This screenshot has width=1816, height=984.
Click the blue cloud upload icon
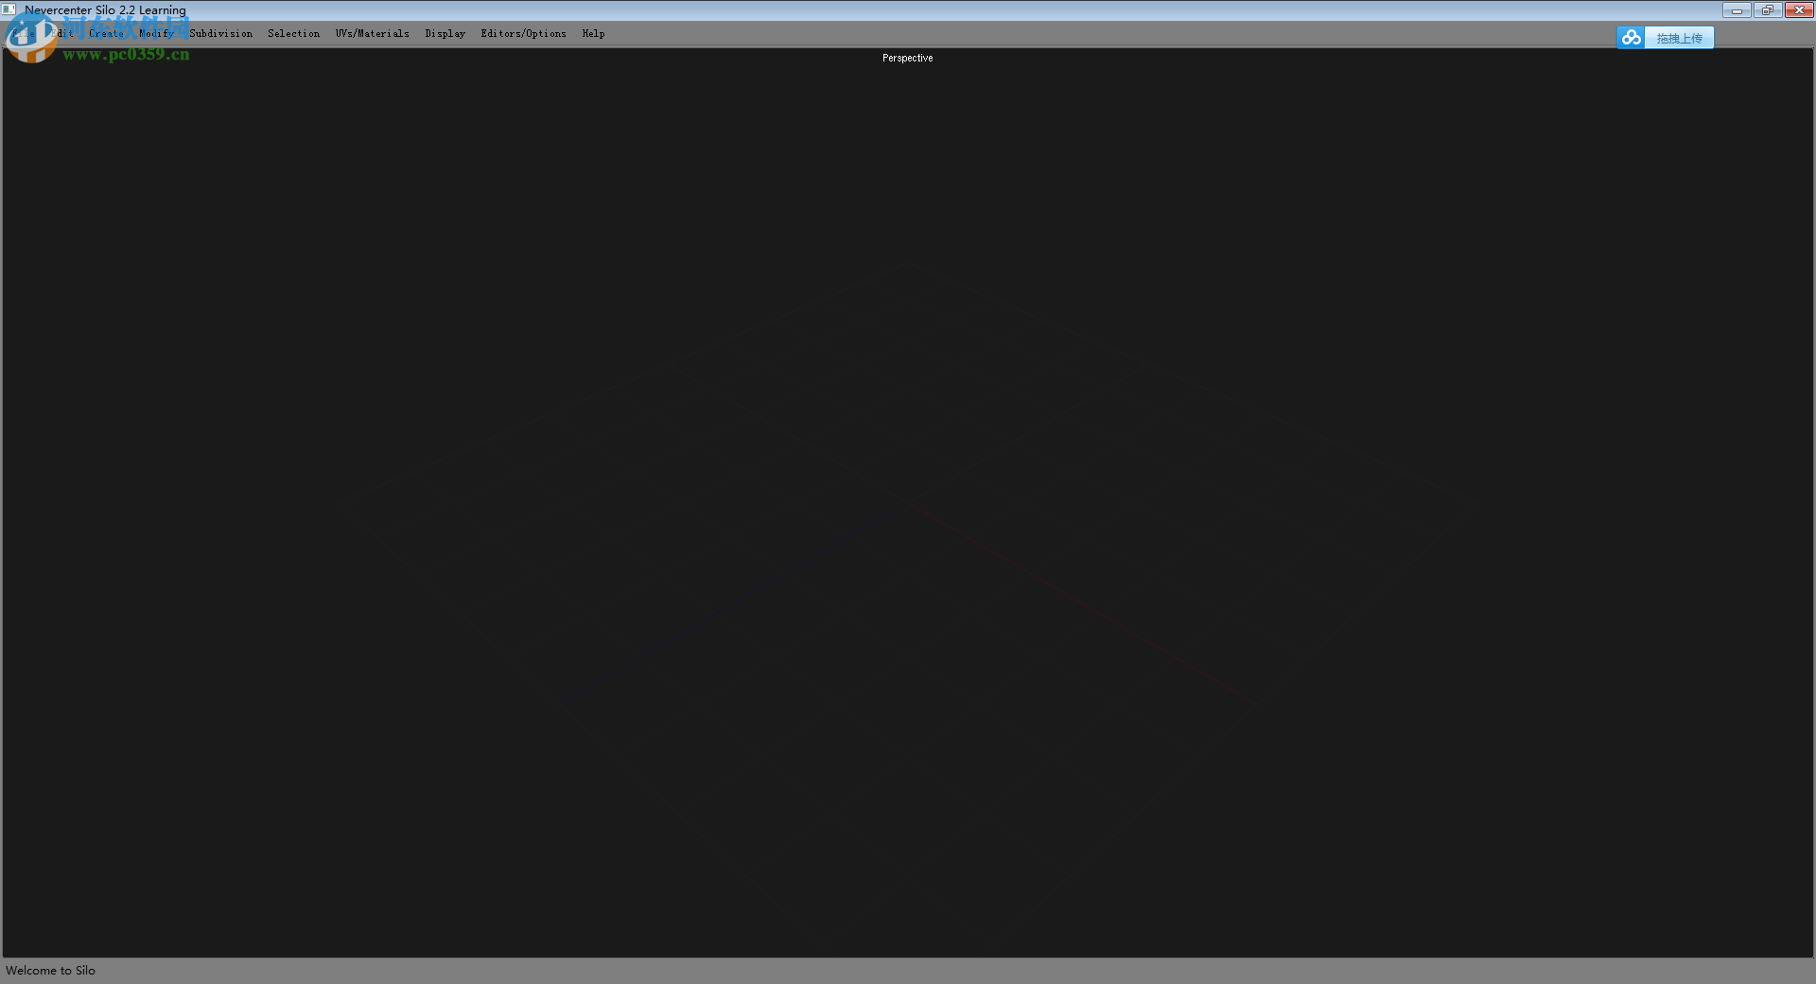point(1631,38)
